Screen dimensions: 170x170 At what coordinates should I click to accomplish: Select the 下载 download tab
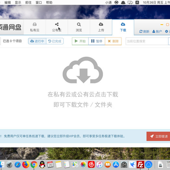click(123, 27)
